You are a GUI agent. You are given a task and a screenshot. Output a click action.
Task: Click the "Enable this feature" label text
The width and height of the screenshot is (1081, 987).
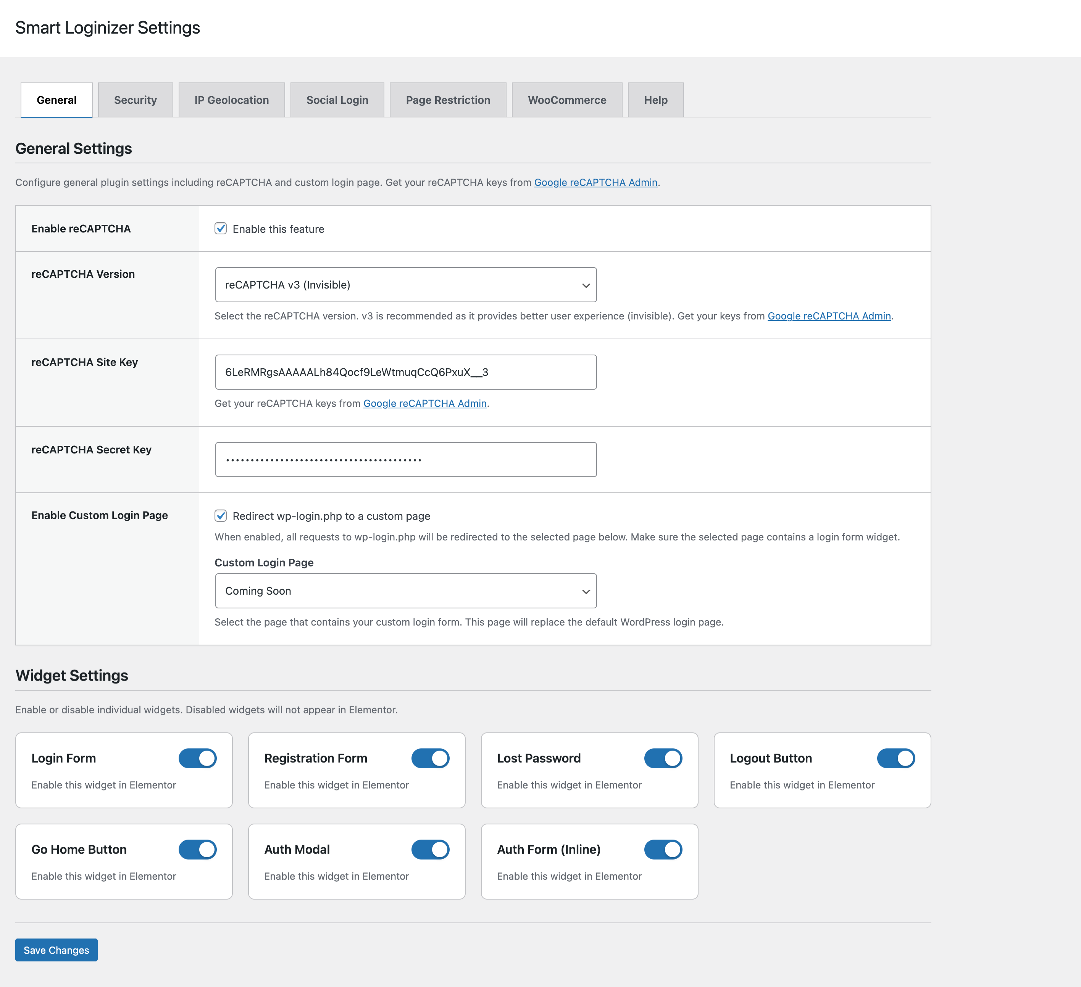pyautogui.click(x=278, y=229)
